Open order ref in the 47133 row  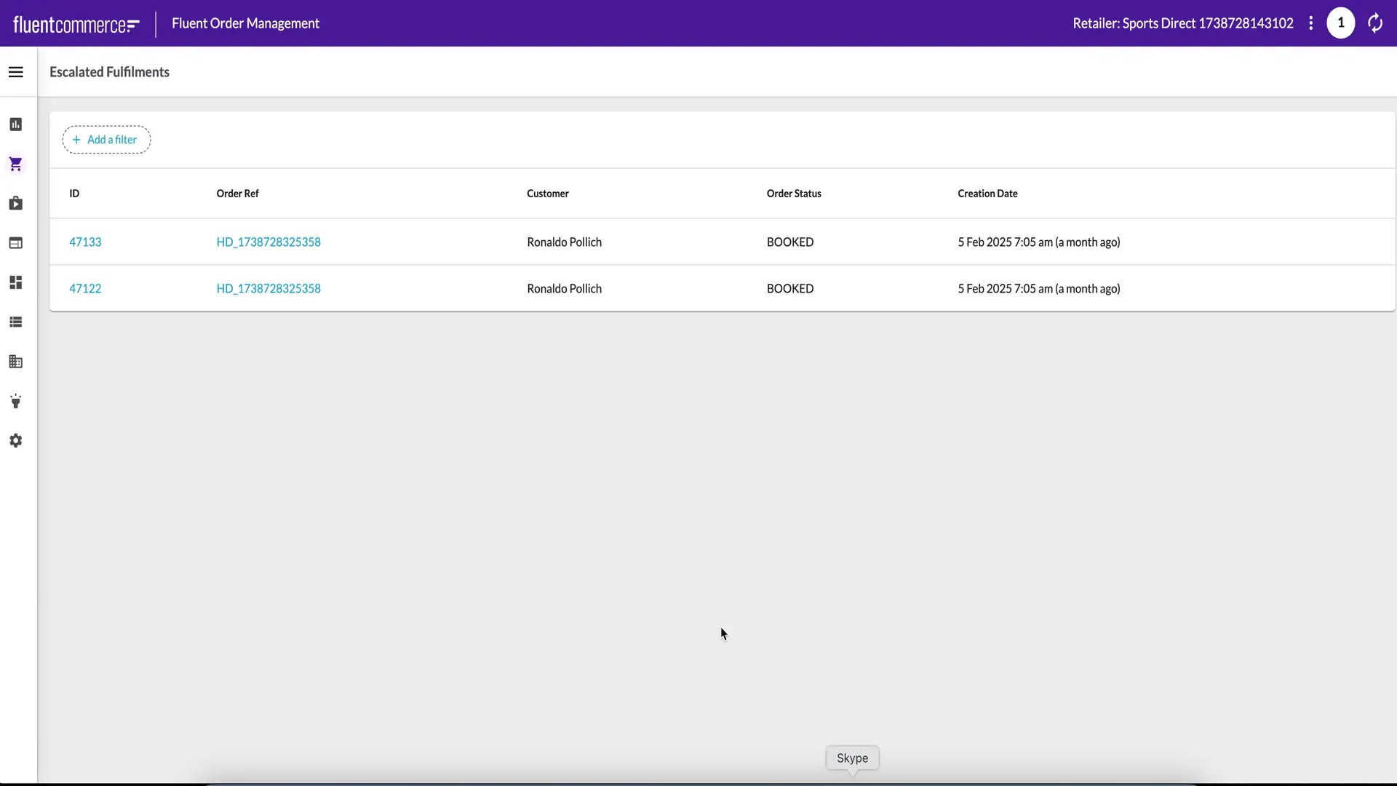pyautogui.click(x=268, y=242)
